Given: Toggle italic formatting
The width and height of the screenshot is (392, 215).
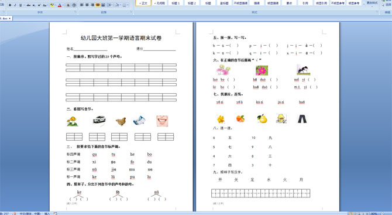Looking at the screenshot, I should 15,5.
